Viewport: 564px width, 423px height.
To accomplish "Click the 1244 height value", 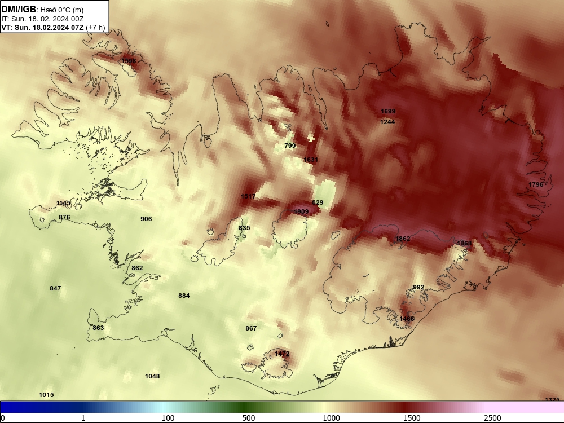I will pyautogui.click(x=387, y=122).
